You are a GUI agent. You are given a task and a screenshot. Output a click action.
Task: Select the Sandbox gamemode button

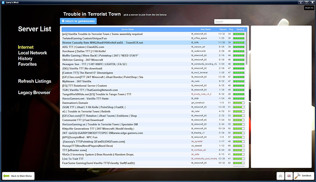click(304, 176)
